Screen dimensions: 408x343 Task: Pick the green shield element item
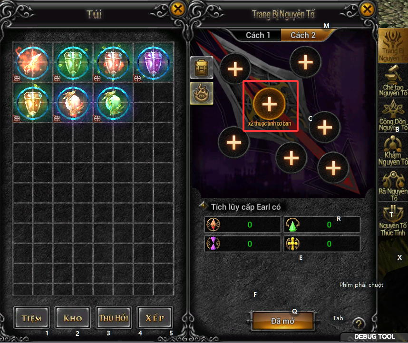click(x=73, y=62)
